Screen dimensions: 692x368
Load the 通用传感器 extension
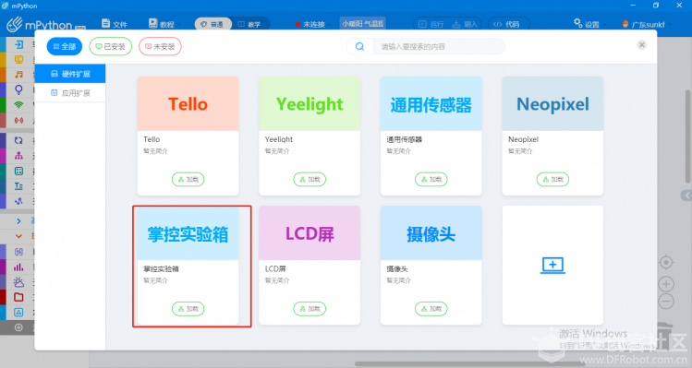click(x=431, y=179)
